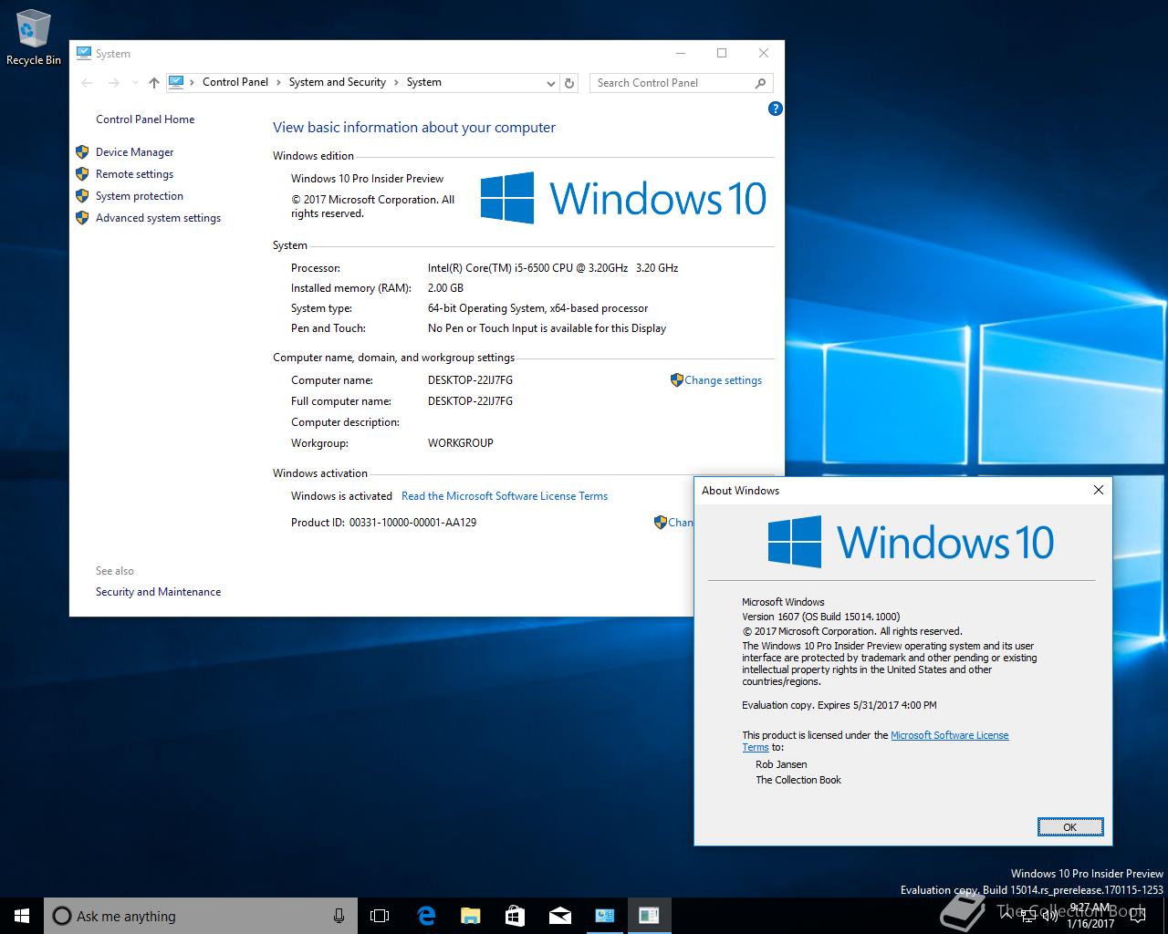Screen dimensions: 1168x934
Task: Select System and Security breadcrumb
Action: pos(337,82)
